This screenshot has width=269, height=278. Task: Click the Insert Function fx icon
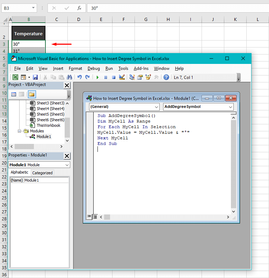pos(79,8)
